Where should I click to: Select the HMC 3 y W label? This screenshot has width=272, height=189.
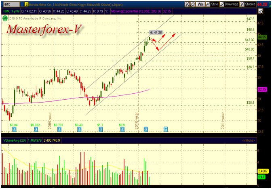[x=11, y=11]
